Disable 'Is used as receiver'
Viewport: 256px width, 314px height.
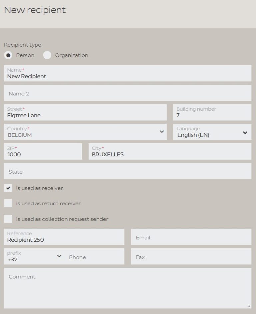click(8, 188)
